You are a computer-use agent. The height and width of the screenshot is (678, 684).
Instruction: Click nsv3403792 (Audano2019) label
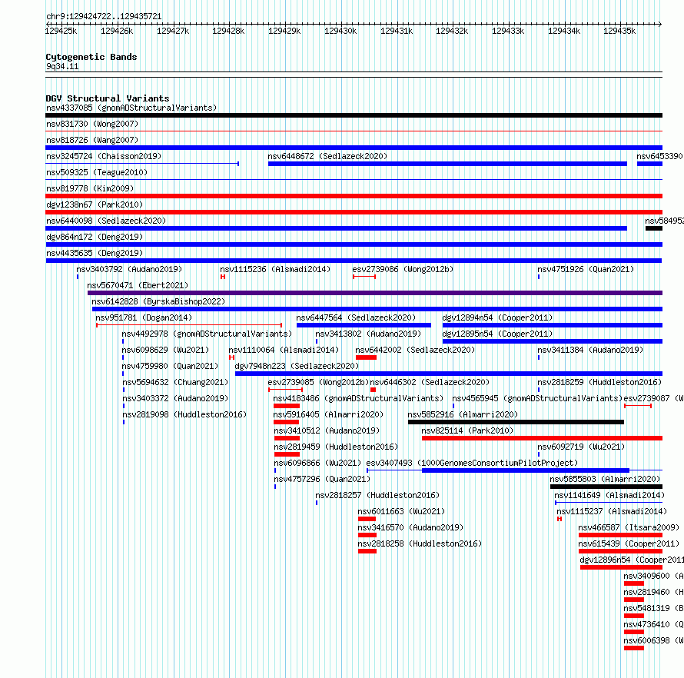129,269
